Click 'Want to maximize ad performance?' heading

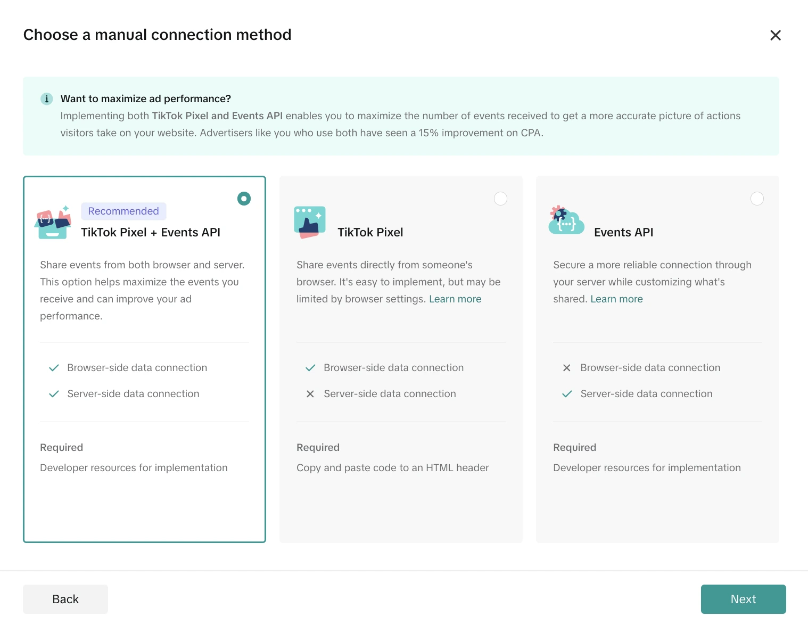click(x=146, y=98)
